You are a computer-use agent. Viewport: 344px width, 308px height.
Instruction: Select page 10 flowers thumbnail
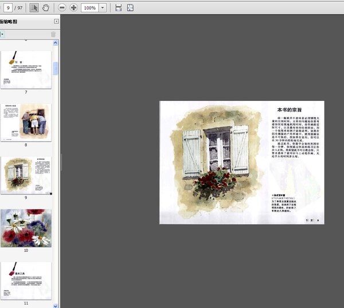tap(26, 228)
